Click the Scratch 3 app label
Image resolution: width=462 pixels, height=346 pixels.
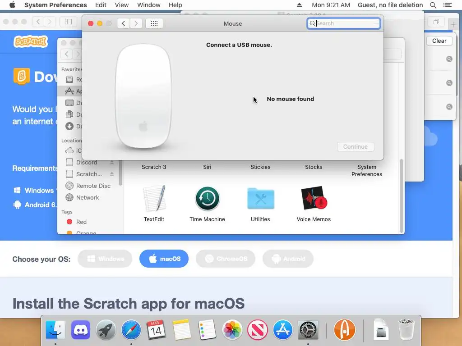click(154, 167)
